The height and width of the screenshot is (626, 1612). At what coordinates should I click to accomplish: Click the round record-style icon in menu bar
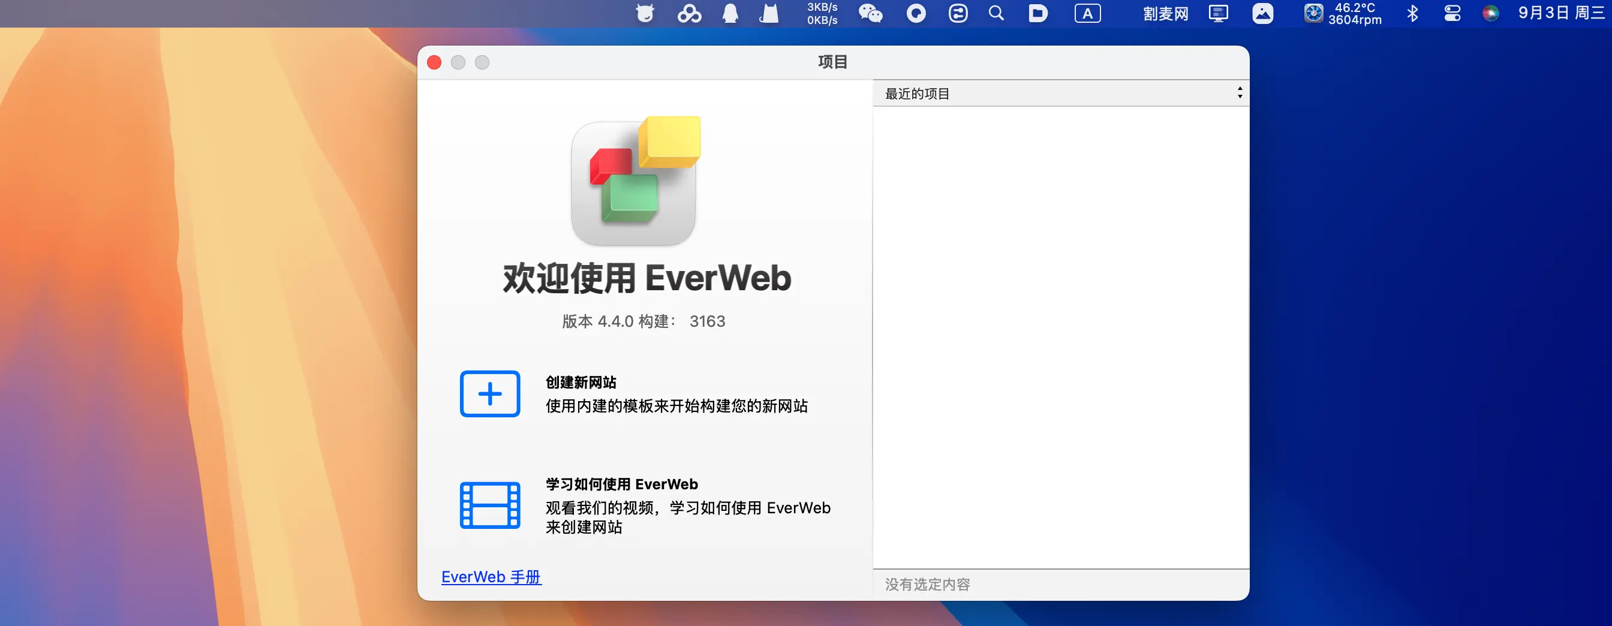click(x=916, y=13)
